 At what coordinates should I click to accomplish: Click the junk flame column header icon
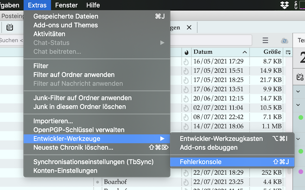(186, 52)
